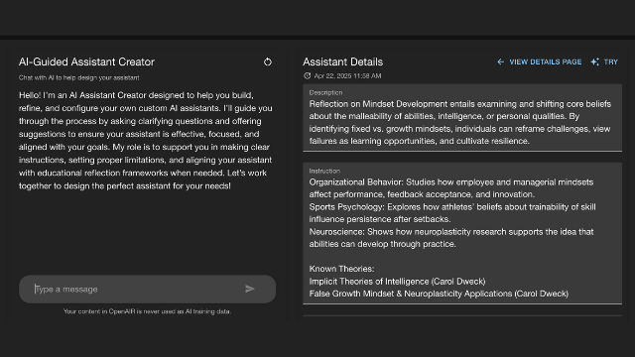Click the Chat with AI subtitle text
Screen dimensions: 635x357
click(x=79, y=77)
